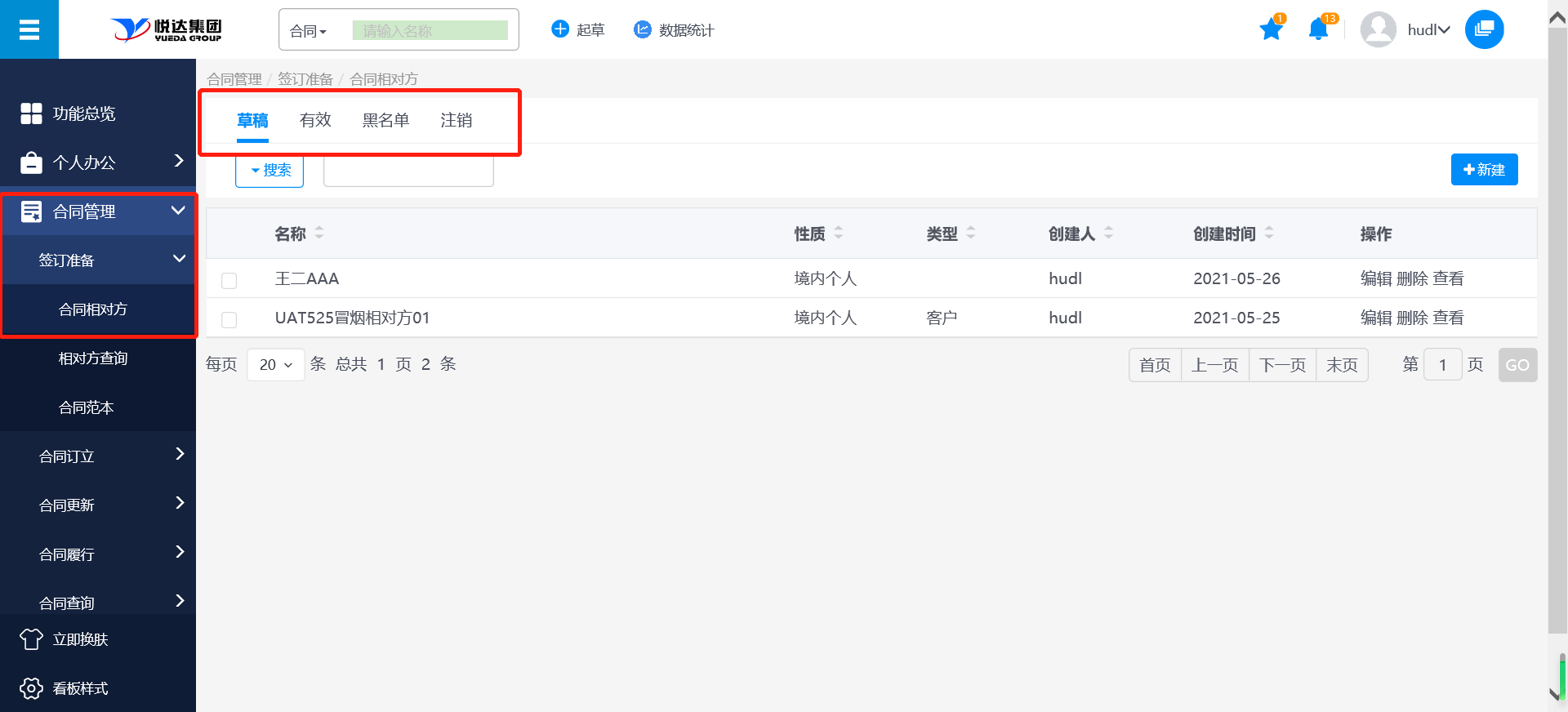Viewport: 1568px width, 712px height.
Task: Open the notification bell
Action: pos(1317,30)
